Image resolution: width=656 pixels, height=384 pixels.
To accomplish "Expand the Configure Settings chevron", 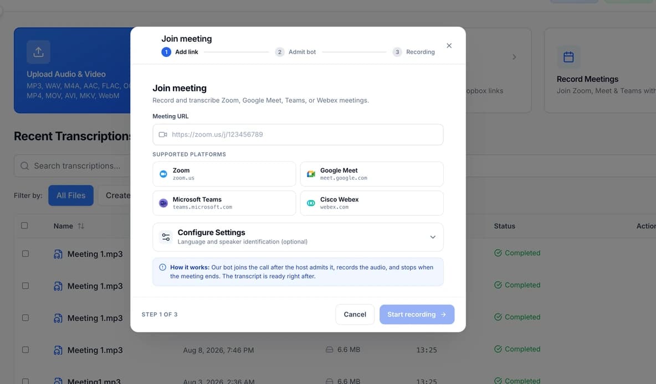I will 433,237.
